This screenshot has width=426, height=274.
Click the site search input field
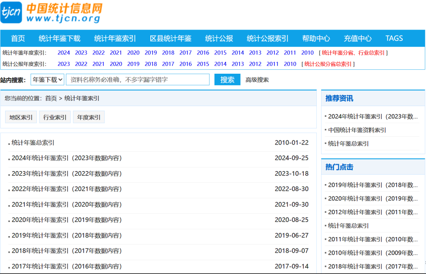pyautogui.click(x=137, y=80)
